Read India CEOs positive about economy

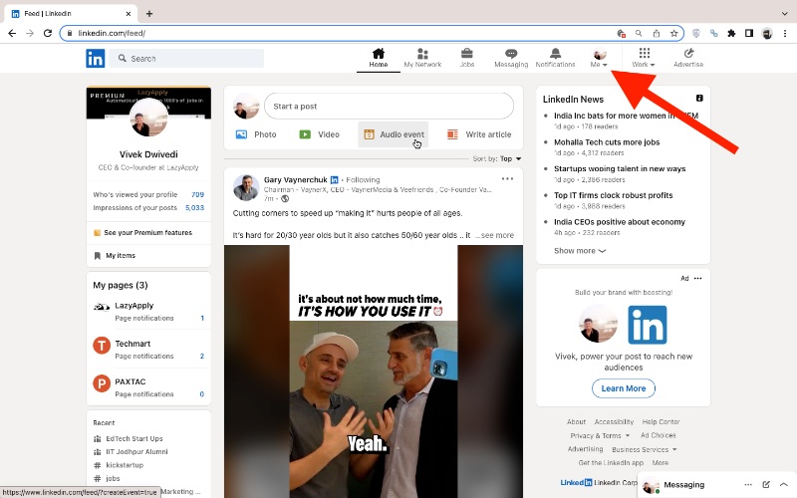coord(620,222)
